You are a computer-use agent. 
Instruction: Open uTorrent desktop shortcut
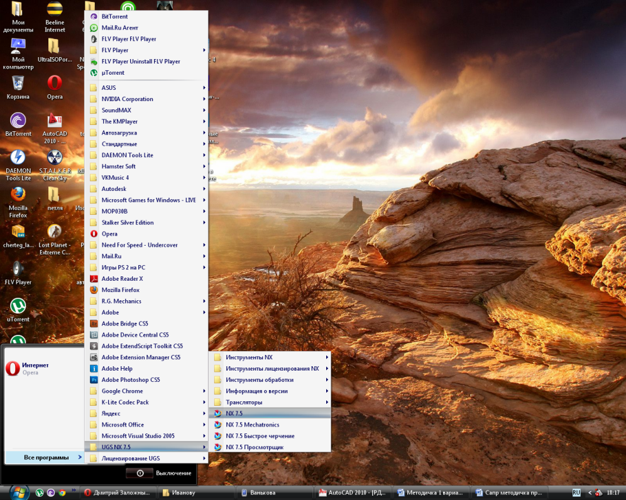pos(18,310)
